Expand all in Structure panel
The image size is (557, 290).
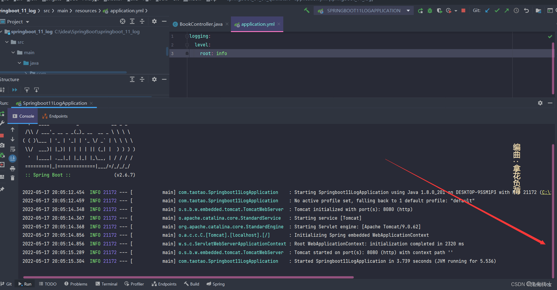pos(132,79)
